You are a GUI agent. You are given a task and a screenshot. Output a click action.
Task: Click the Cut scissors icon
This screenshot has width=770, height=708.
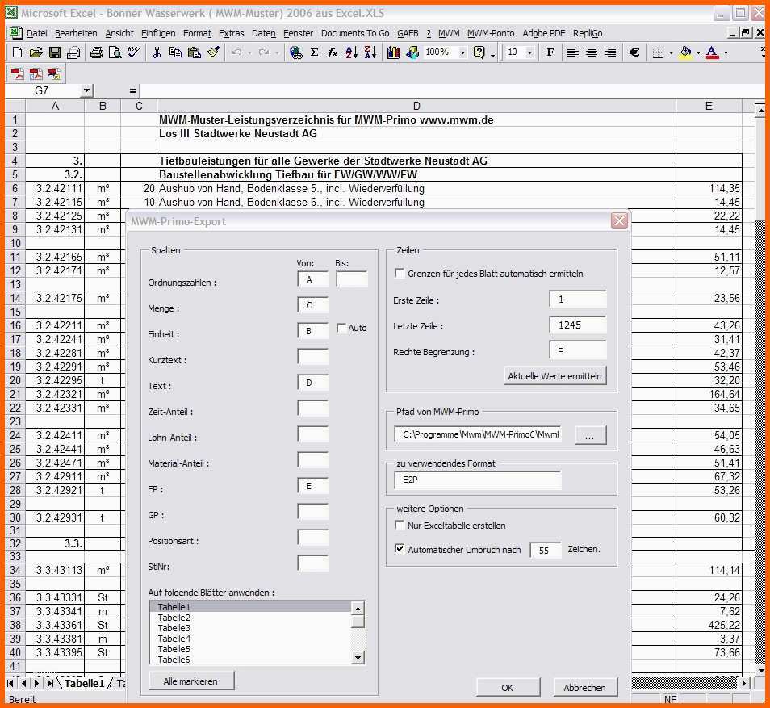(x=157, y=52)
